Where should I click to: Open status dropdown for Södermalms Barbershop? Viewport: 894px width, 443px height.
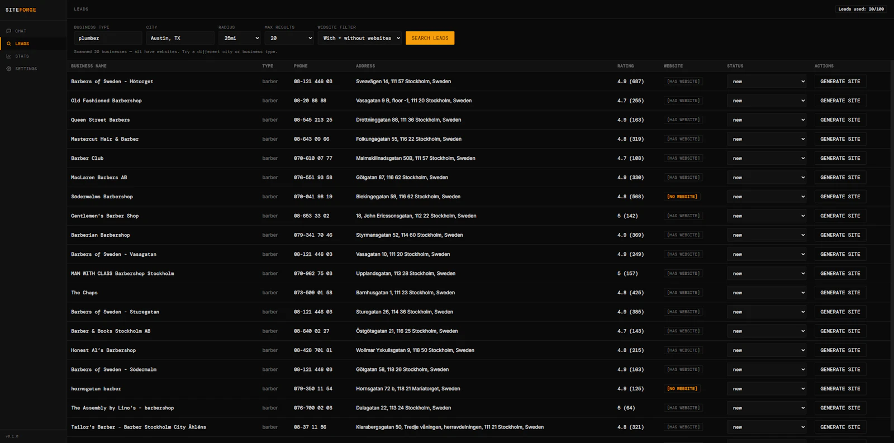[767, 197]
